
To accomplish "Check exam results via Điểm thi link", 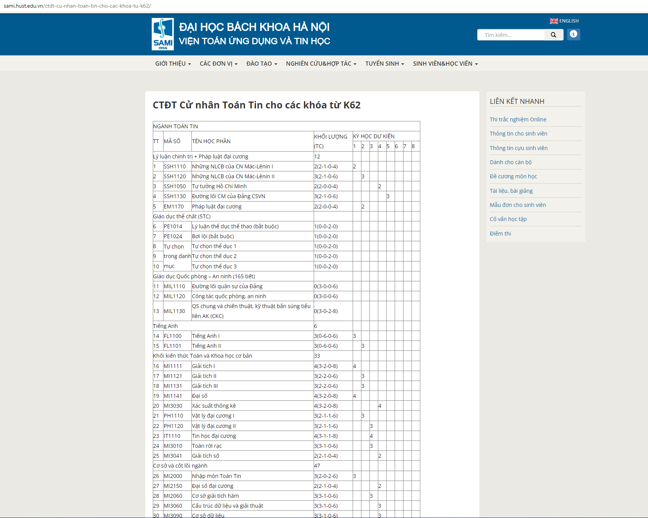I will (501, 233).
